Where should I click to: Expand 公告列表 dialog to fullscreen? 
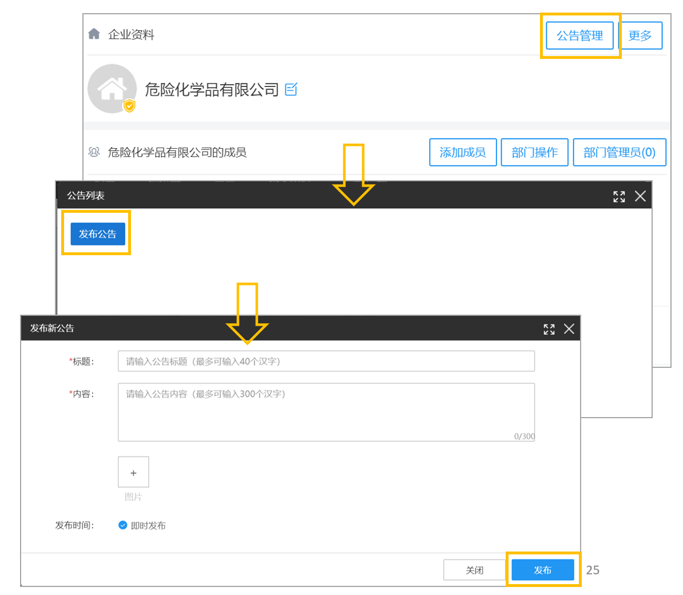tap(619, 196)
